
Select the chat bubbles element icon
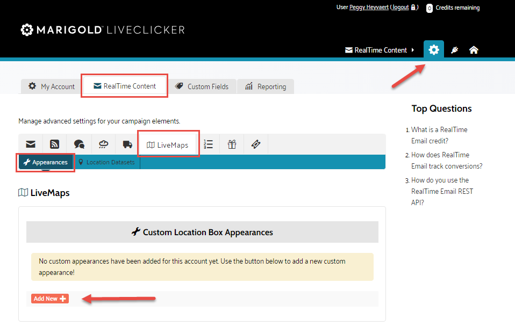79,144
